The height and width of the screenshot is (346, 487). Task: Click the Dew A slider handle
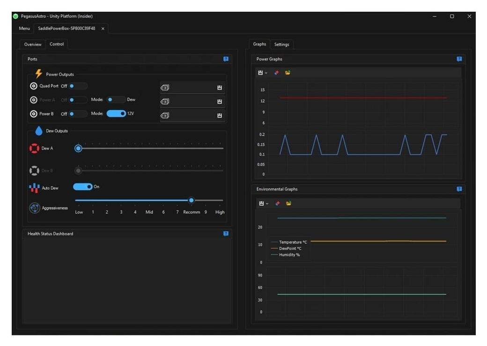pyautogui.click(x=79, y=148)
